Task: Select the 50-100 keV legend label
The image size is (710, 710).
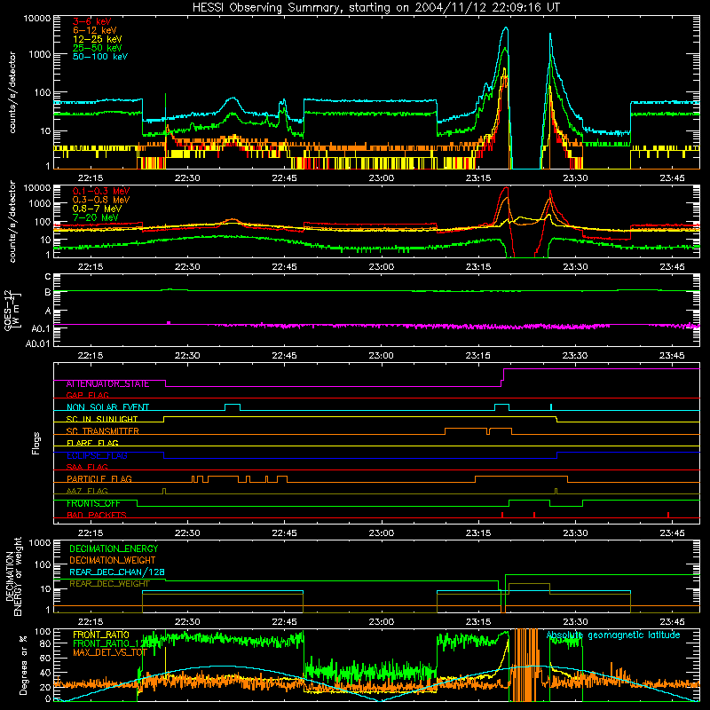Action: 100,57
